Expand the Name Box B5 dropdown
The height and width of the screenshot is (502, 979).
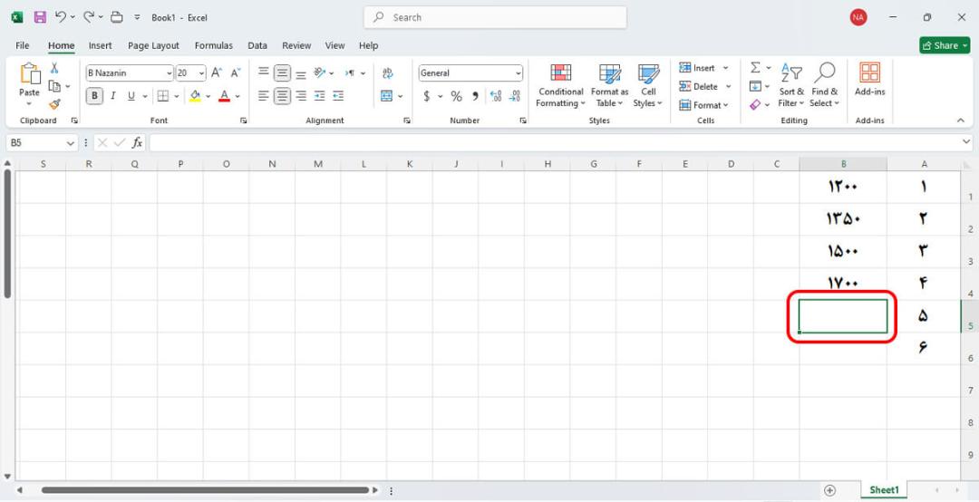coord(71,143)
